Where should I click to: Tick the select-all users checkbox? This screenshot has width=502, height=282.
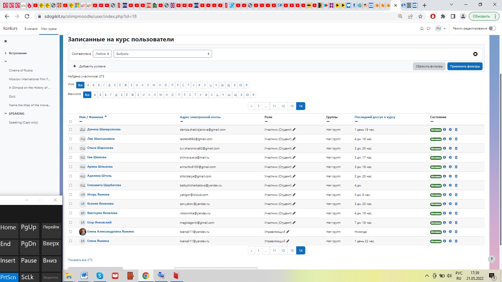point(71,122)
